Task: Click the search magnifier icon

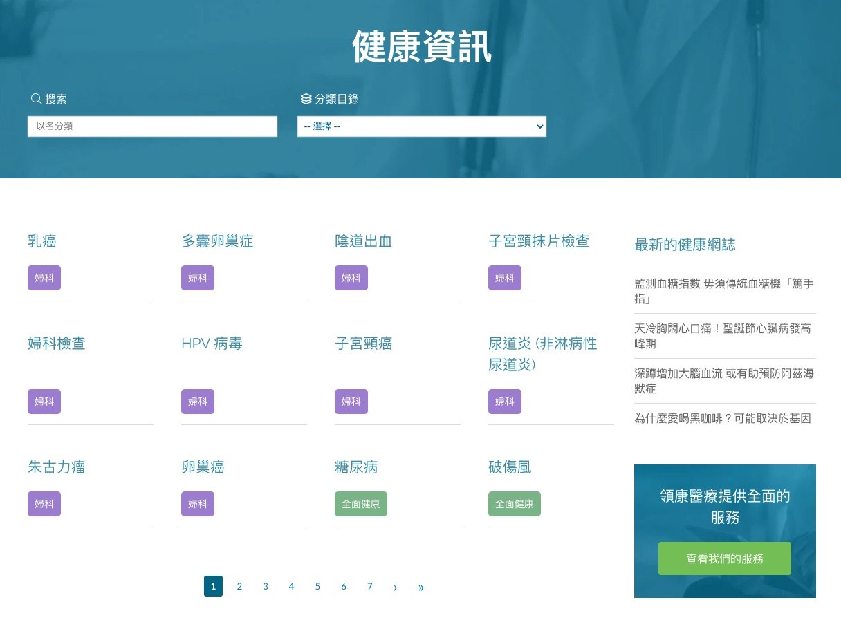Action: point(37,99)
